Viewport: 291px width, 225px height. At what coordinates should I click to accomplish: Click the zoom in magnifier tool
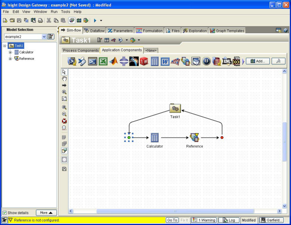point(64,107)
